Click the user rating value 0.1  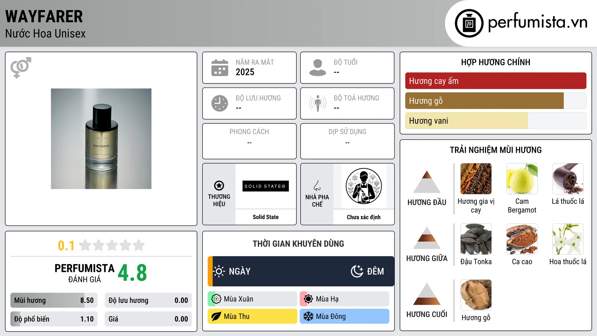point(66,246)
